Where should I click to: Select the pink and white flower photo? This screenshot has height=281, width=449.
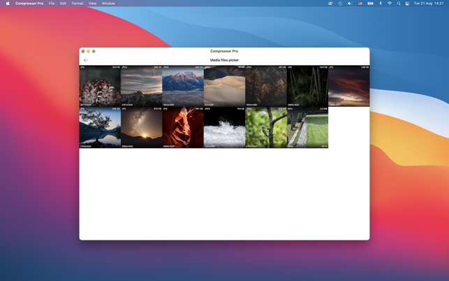[x=100, y=86]
